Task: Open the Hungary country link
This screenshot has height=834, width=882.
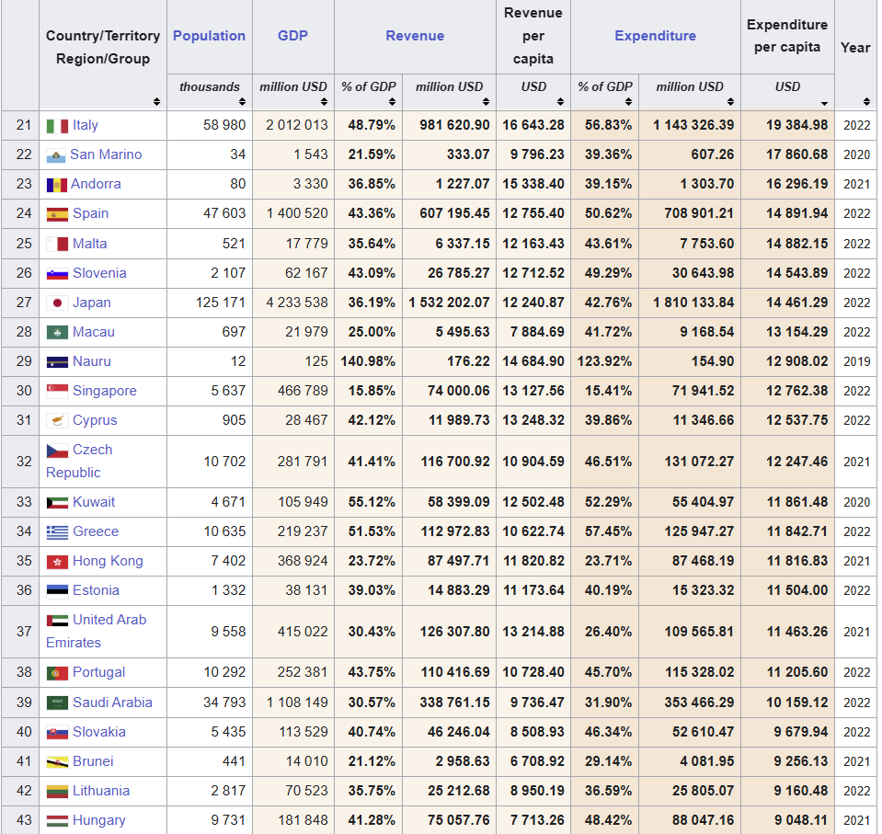Action: (99, 820)
